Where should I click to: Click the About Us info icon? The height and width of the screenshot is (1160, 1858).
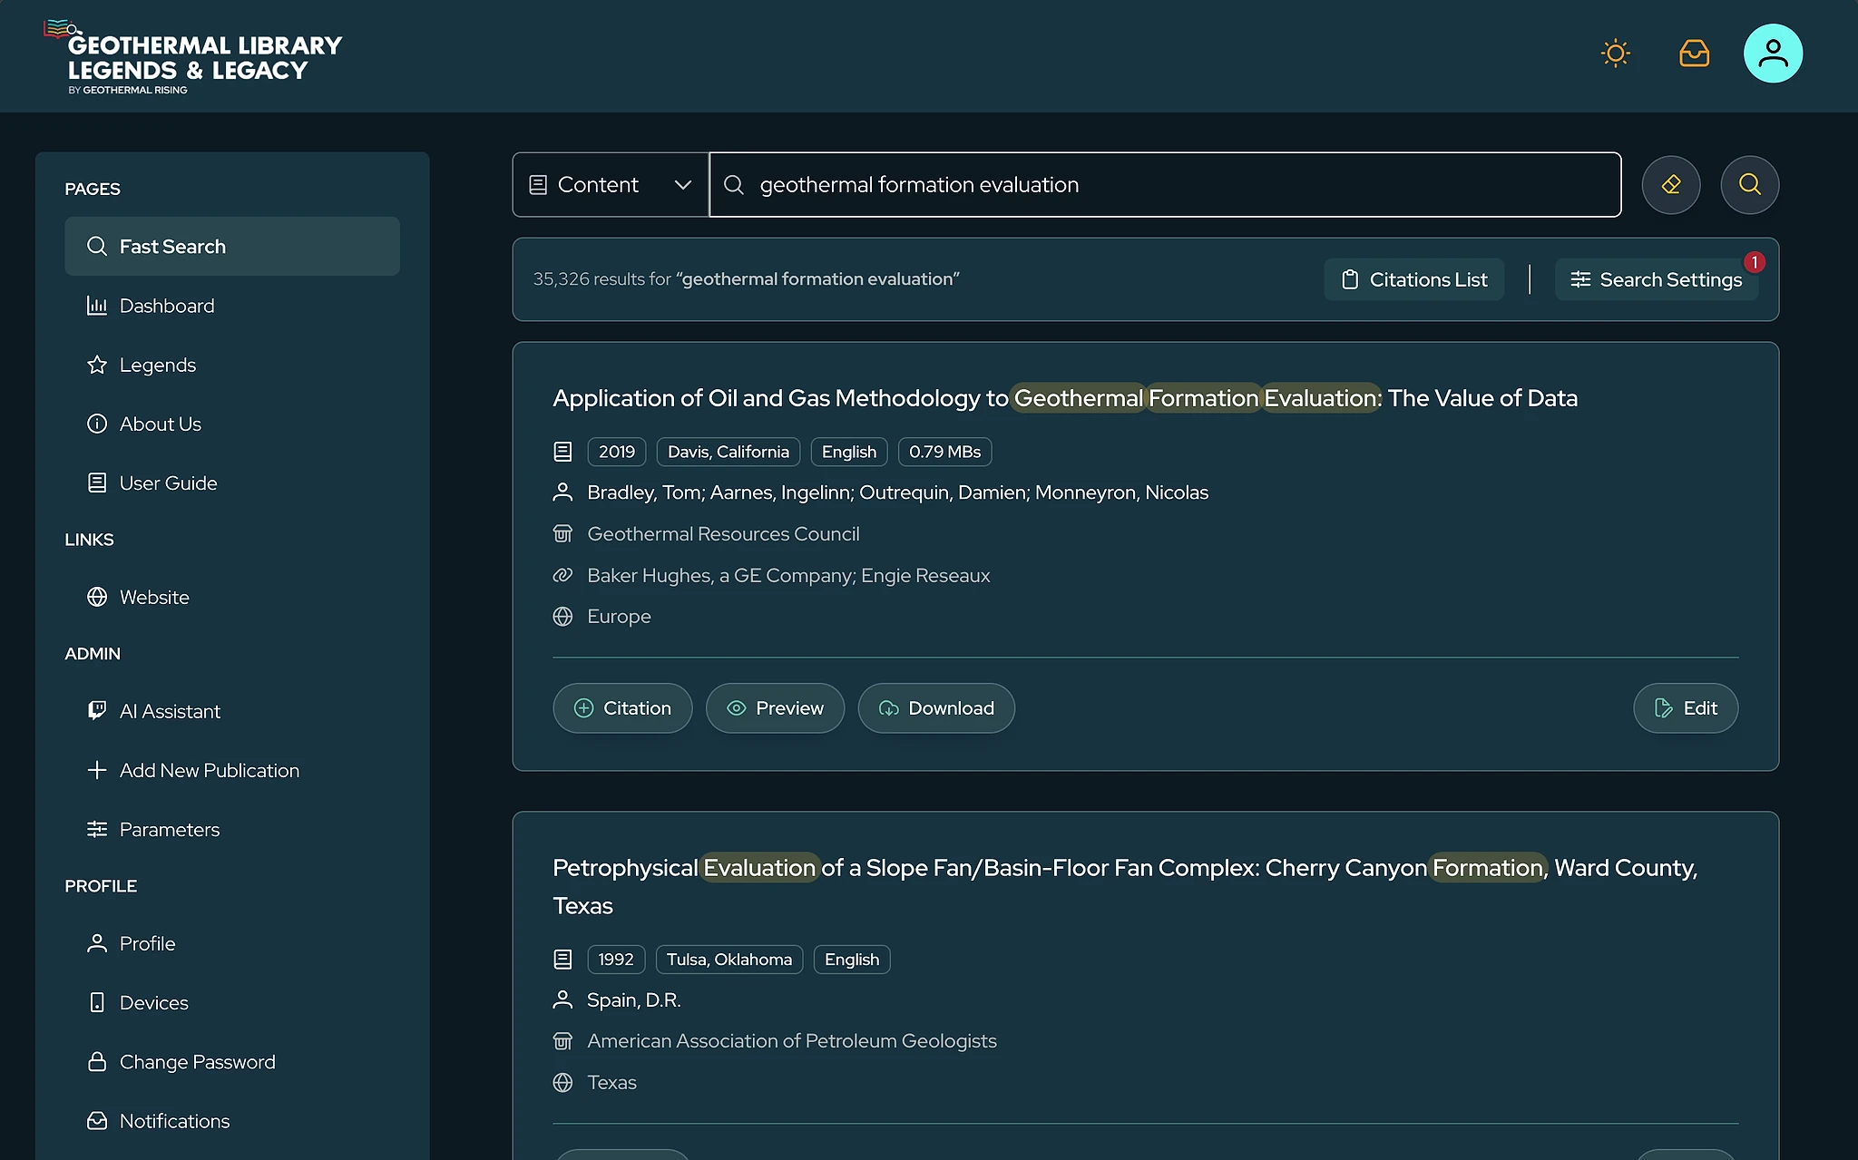click(x=97, y=424)
